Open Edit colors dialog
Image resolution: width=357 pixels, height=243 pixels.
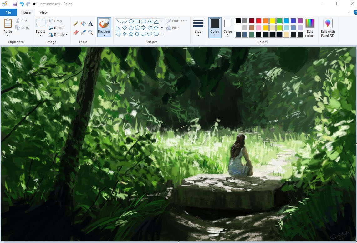click(310, 28)
